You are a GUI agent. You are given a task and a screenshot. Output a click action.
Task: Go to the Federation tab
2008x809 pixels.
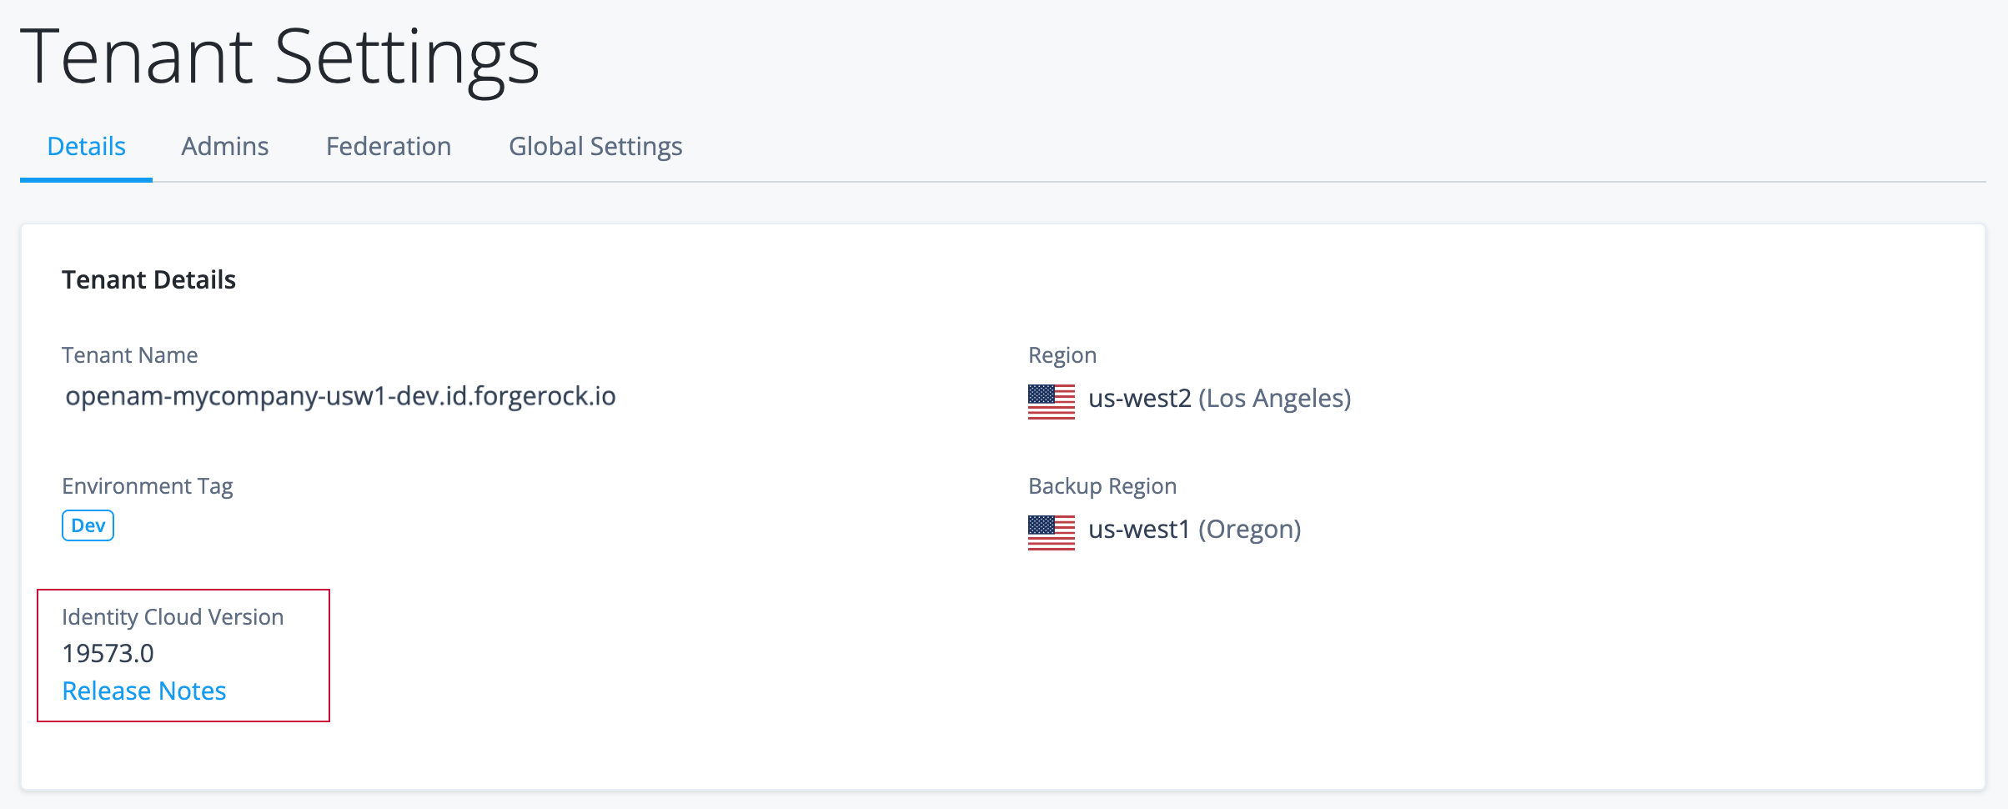389,147
